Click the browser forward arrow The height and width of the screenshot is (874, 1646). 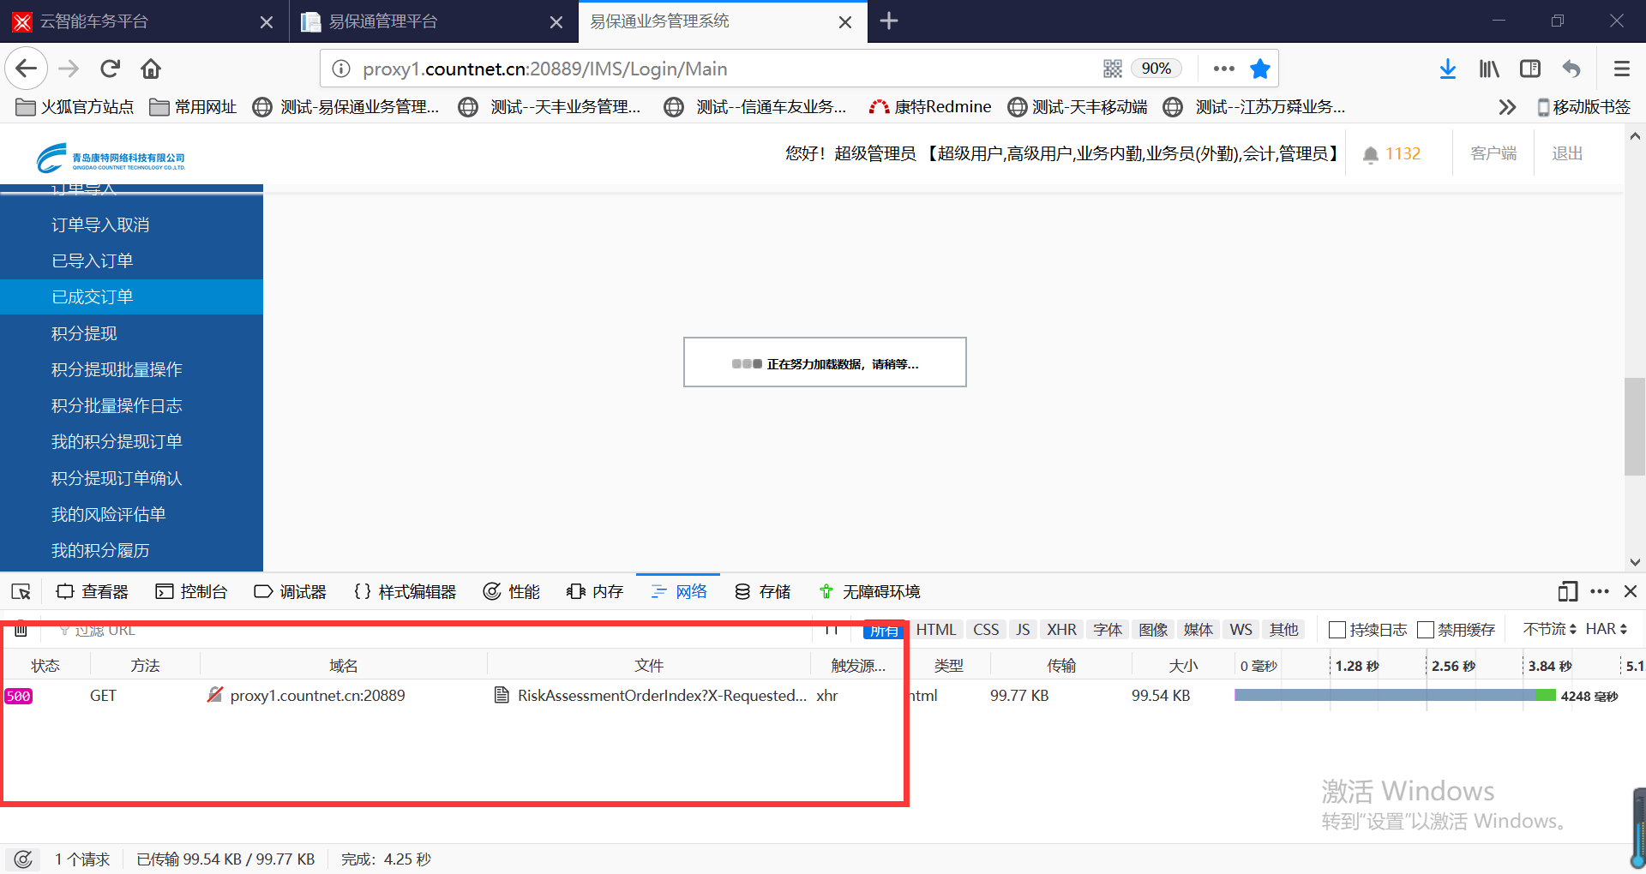point(69,69)
